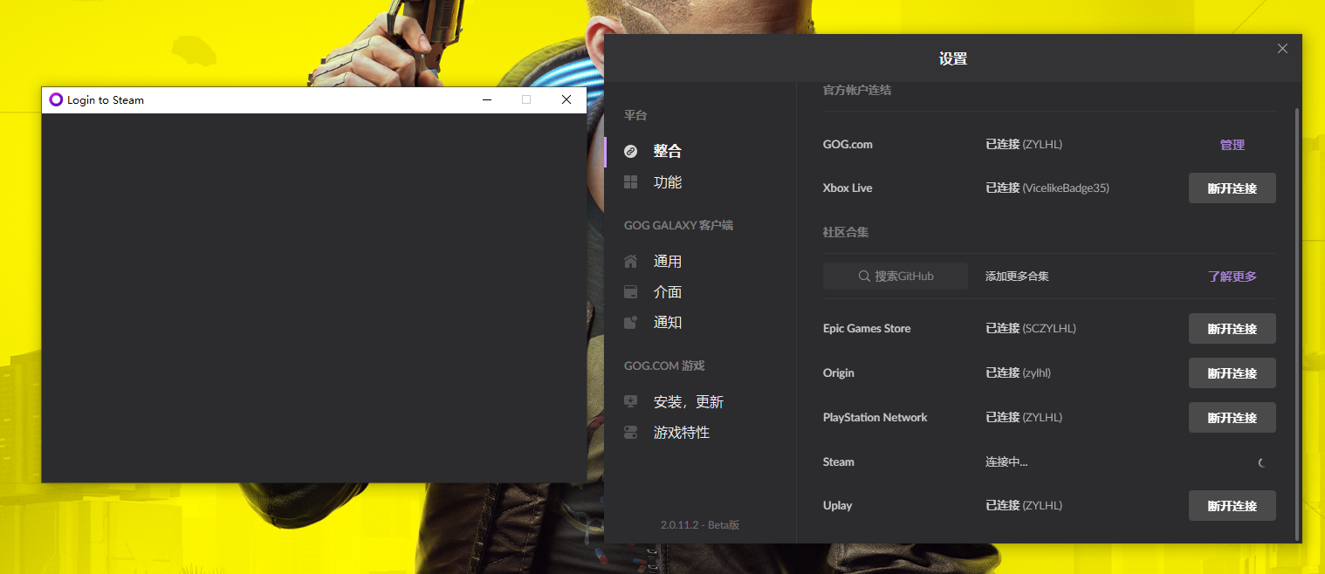Close the Login to Steam window
This screenshot has height=574, width=1325.
(566, 100)
